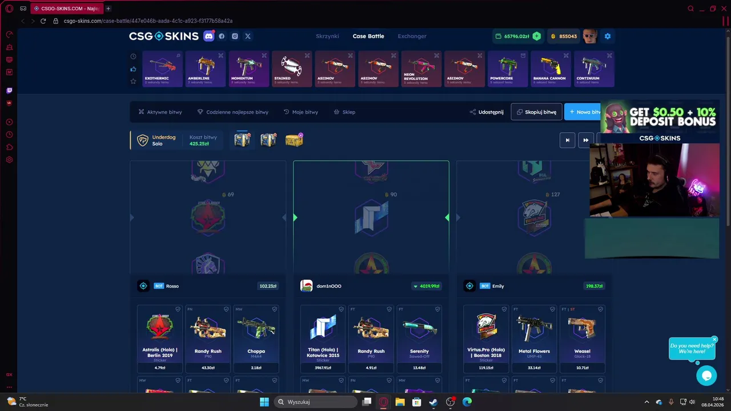The width and height of the screenshot is (731, 411).
Task: Open the Serenity Sawed-Off item
Action: [419, 339]
